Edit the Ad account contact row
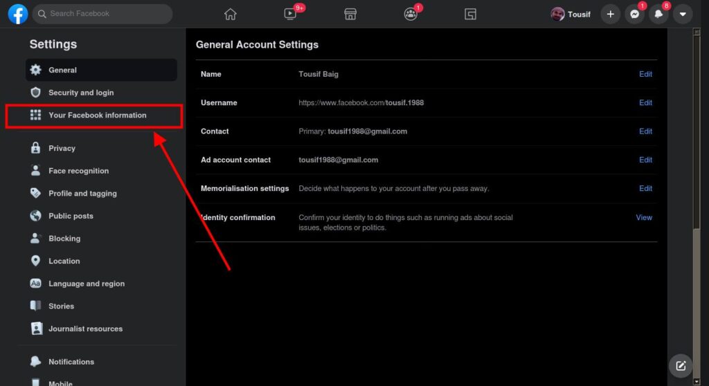This screenshot has height=386, width=709. 645,160
